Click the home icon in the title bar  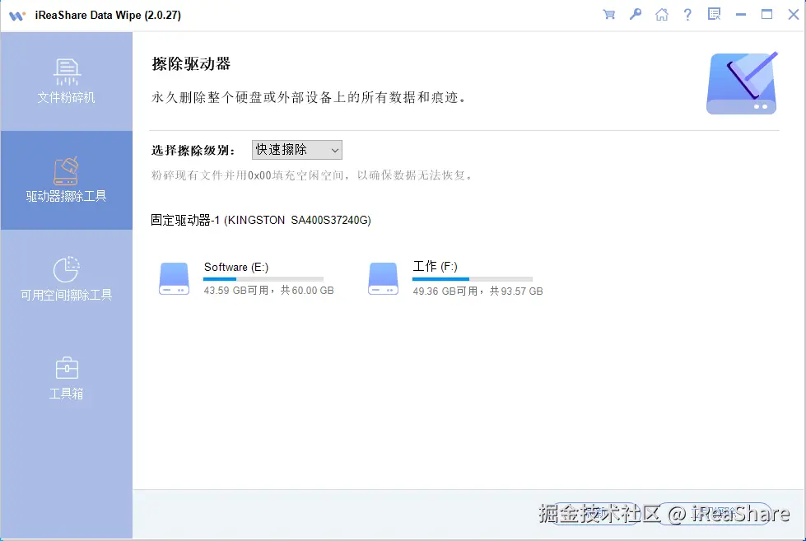tap(661, 14)
